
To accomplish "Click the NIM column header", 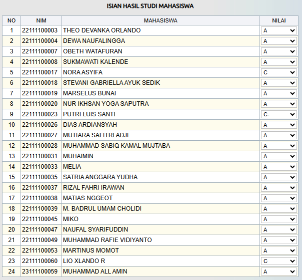I will [x=41, y=20].
